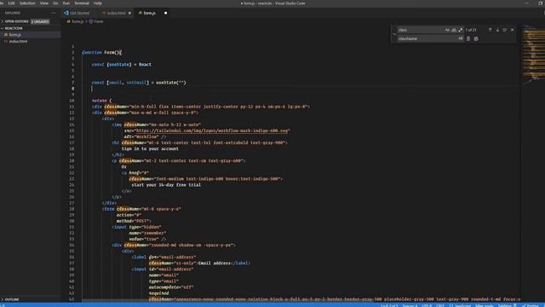Click JavaScript language mode indicator
The width and height of the screenshot is (545, 307).
click(x=460, y=305)
